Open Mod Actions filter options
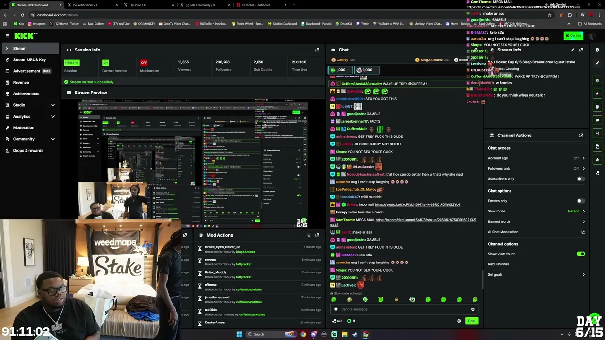605x340 pixels. tap(309, 235)
